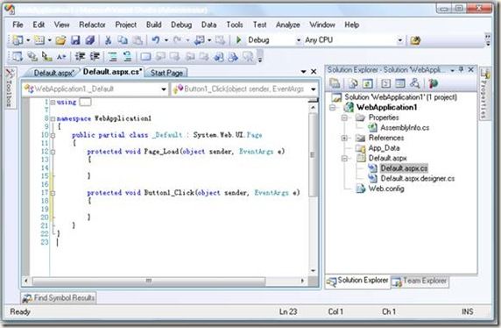The width and height of the screenshot is (501, 328).
Task: Click the Increase Line Indent icon
Action: click(95, 57)
